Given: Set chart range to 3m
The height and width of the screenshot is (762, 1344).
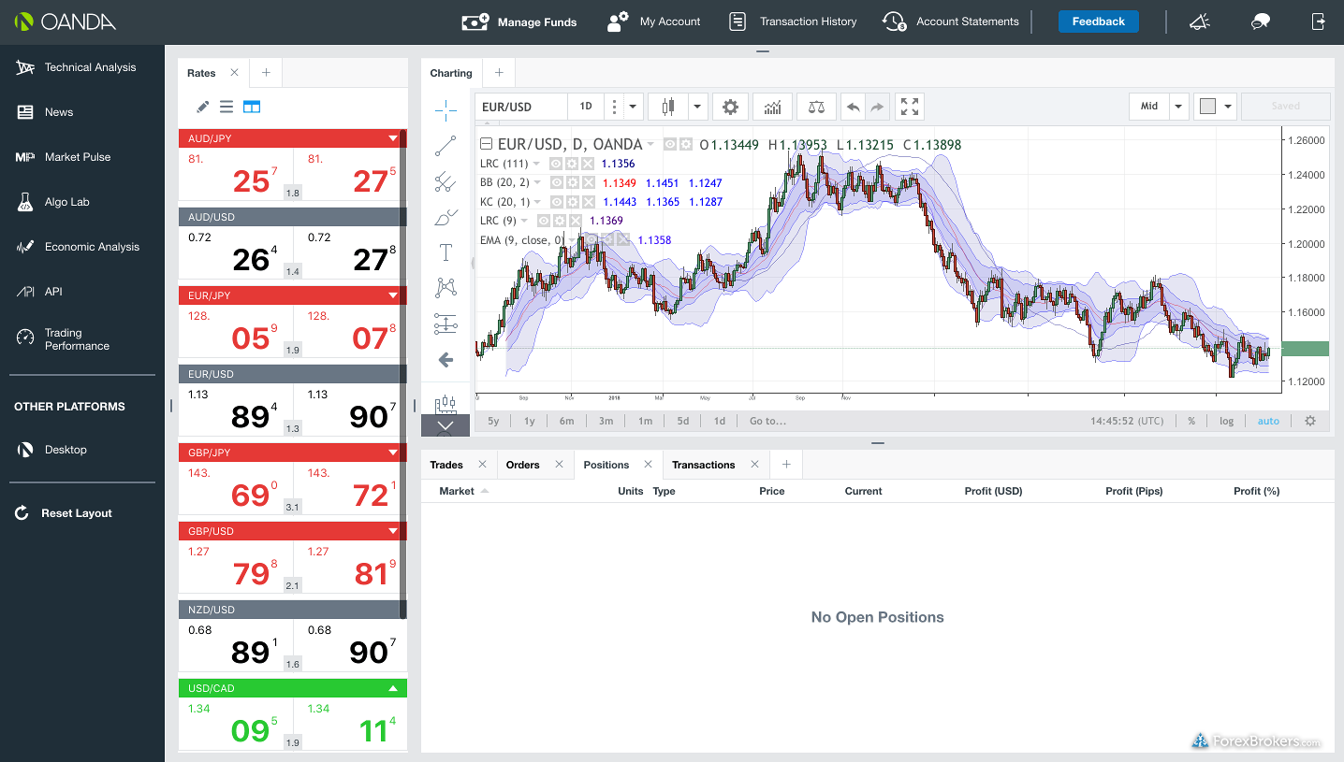Looking at the screenshot, I should pos(606,421).
